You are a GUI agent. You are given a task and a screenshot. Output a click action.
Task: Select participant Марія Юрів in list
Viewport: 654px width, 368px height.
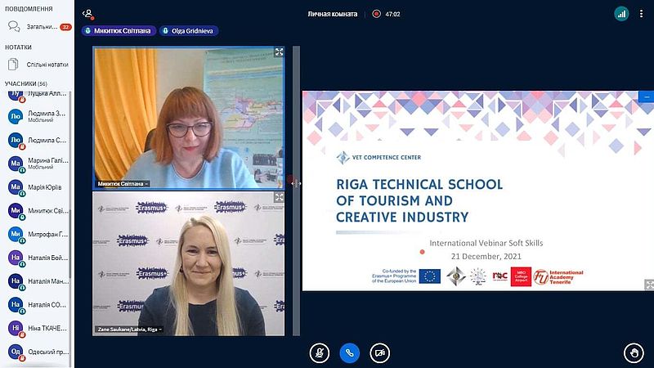38,187
